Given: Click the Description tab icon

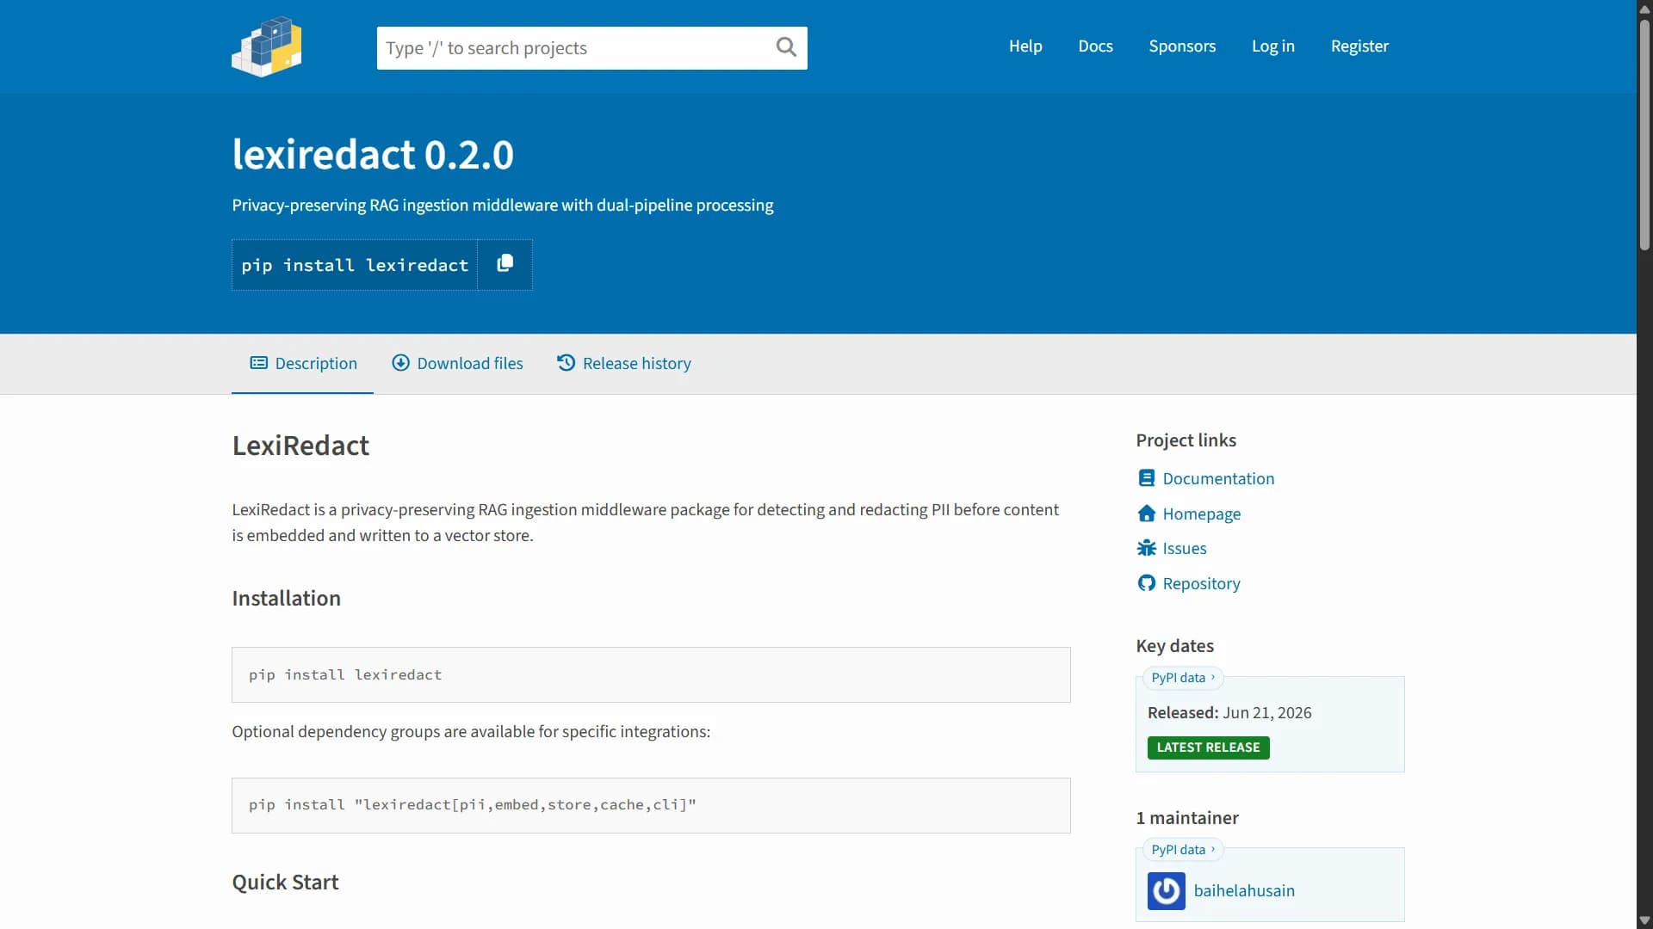Looking at the screenshot, I should tap(258, 363).
